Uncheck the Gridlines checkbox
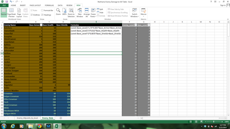The height and width of the screenshot is (129, 230). [32, 15]
